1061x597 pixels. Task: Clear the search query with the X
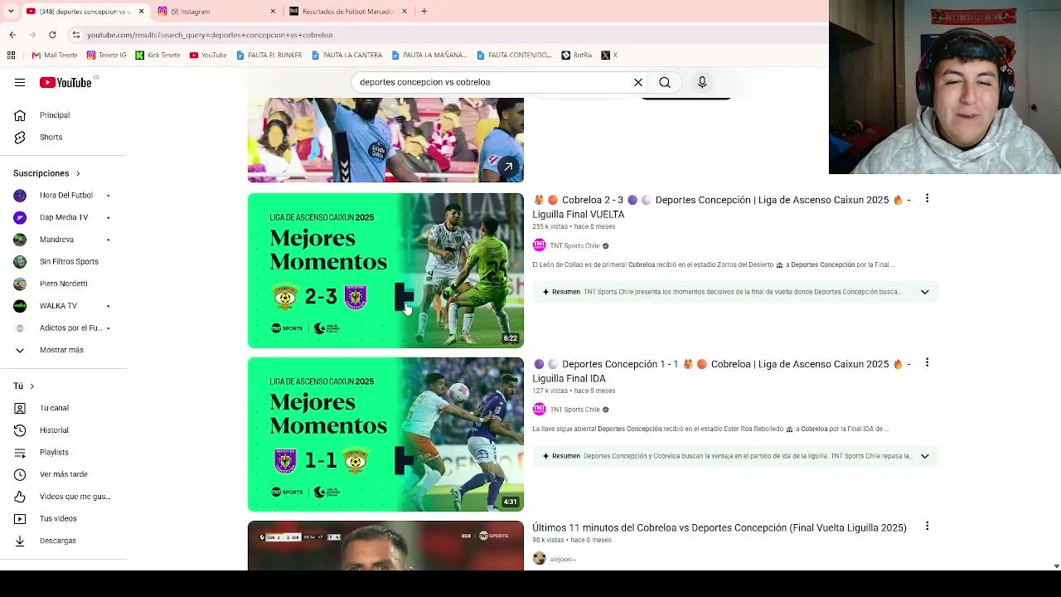[638, 82]
